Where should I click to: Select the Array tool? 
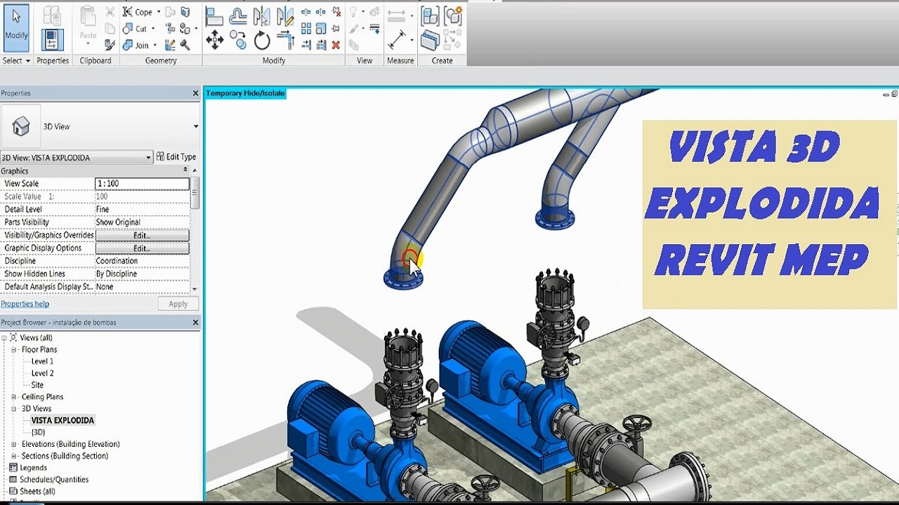click(306, 29)
